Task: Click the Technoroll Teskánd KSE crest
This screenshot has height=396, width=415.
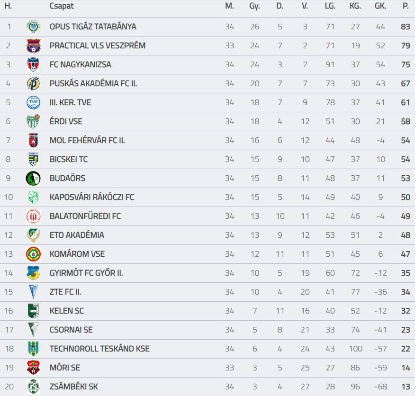Action: click(33, 349)
